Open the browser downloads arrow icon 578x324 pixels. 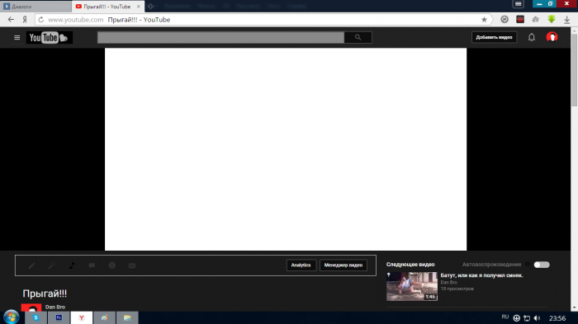coord(567,20)
